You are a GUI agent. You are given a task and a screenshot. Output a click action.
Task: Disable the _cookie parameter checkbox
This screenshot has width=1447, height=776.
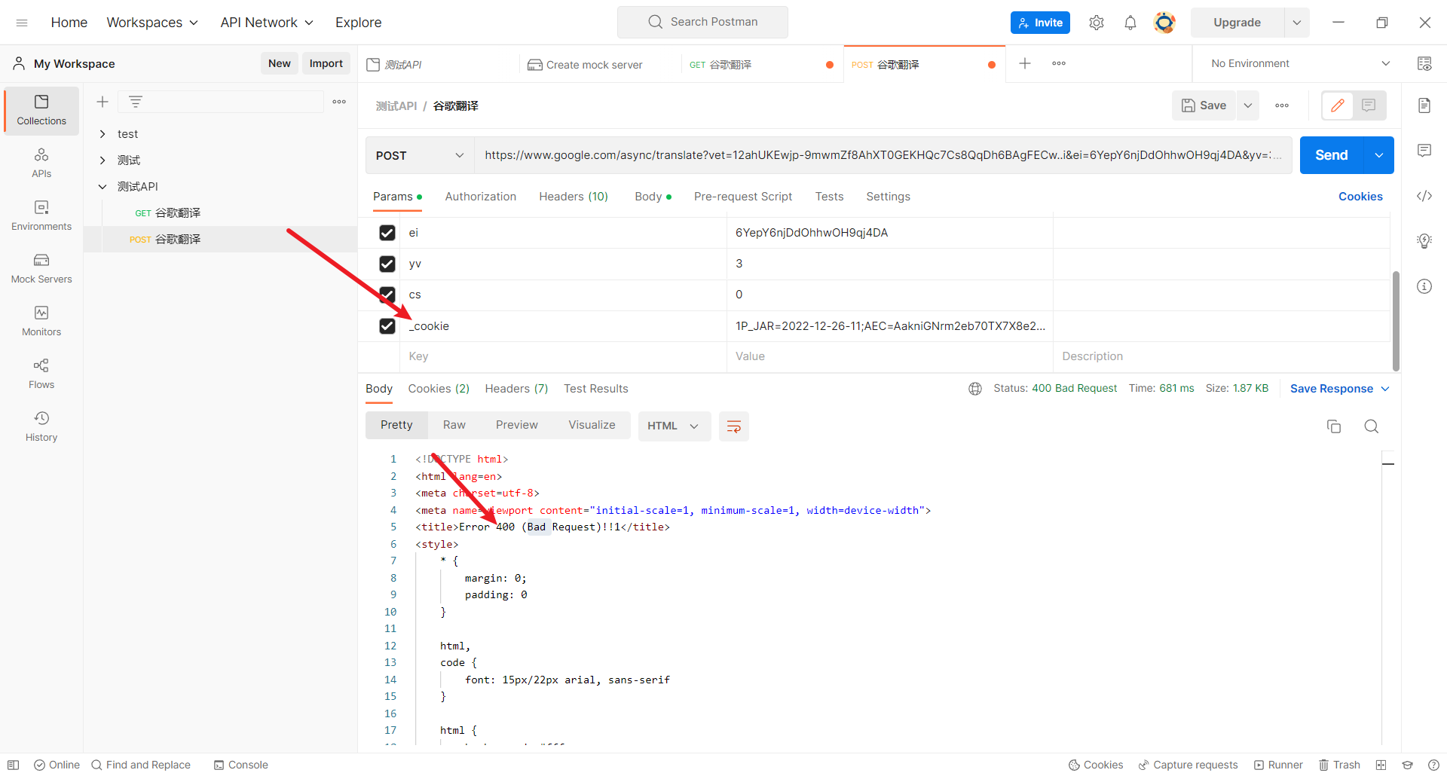click(387, 325)
